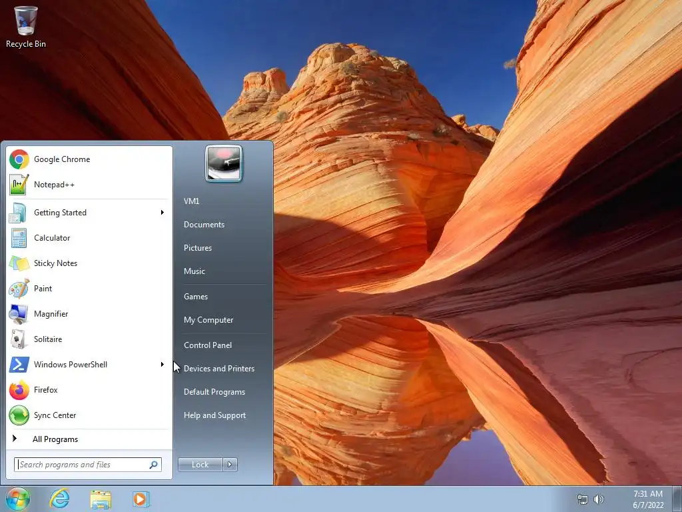This screenshot has width=682, height=512.
Task: Open Notepad++ icon in Start menu
Action: click(x=19, y=185)
